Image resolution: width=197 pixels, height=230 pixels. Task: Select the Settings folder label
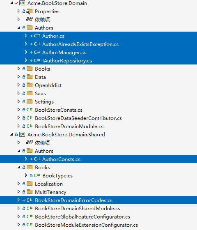point(44,102)
